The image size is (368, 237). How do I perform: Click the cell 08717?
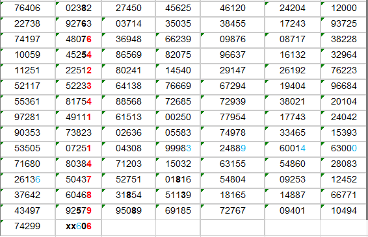pos(293,40)
